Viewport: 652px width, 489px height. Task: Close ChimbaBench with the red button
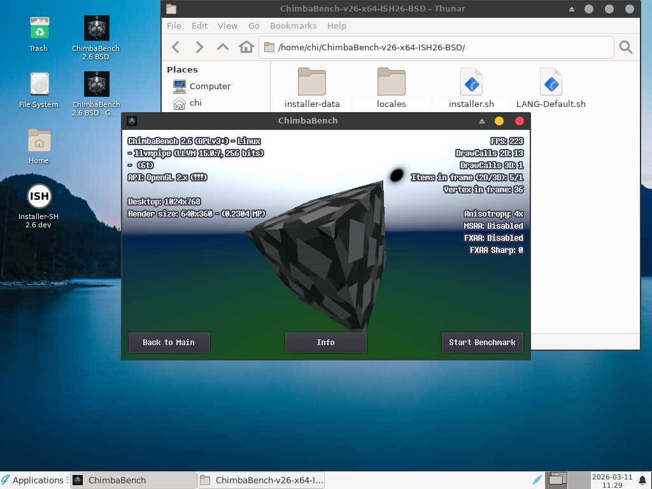(x=520, y=121)
